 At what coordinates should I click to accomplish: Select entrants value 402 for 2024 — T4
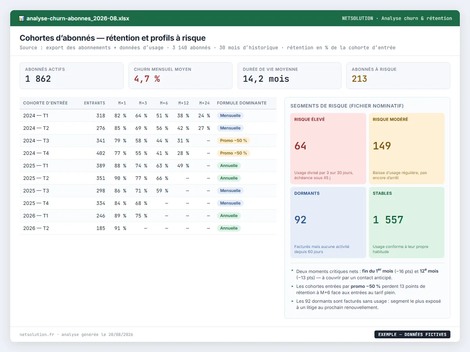click(x=101, y=153)
